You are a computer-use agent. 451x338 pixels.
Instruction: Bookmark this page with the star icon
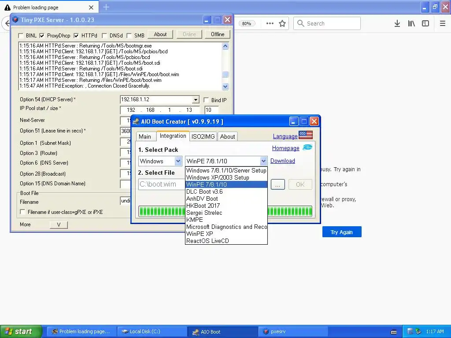click(282, 24)
